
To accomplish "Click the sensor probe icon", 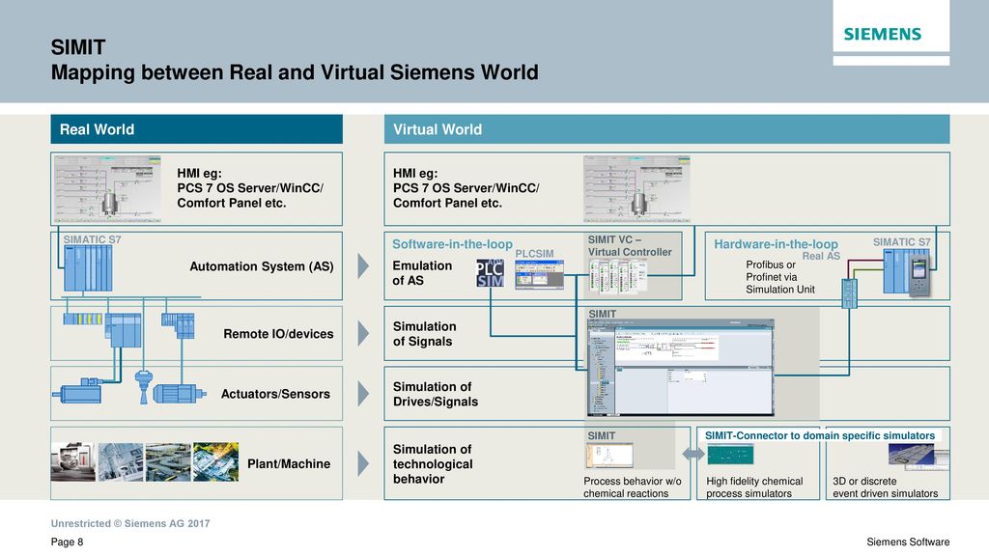I will tap(144, 386).
